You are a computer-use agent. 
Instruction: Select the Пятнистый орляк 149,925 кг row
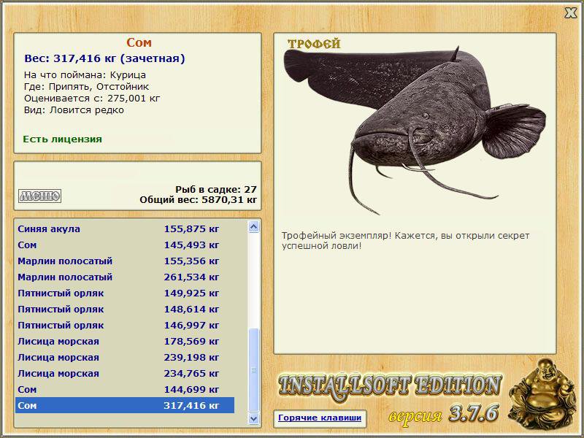[x=125, y=293]
